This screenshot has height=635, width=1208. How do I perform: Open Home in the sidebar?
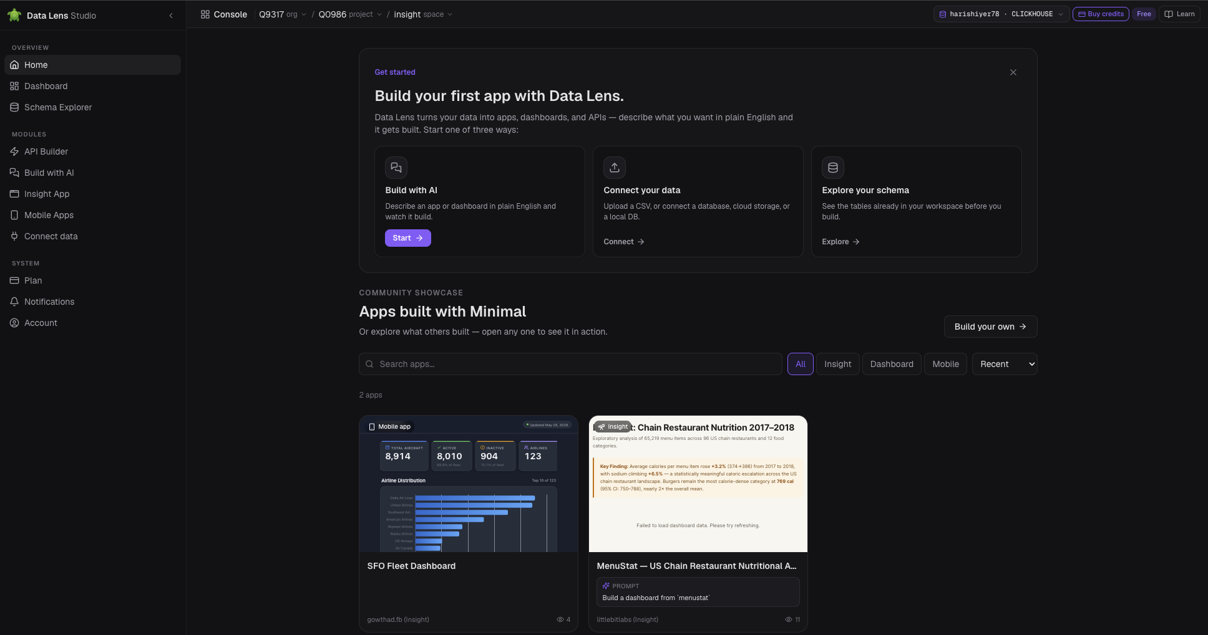[x=92, y=65]
